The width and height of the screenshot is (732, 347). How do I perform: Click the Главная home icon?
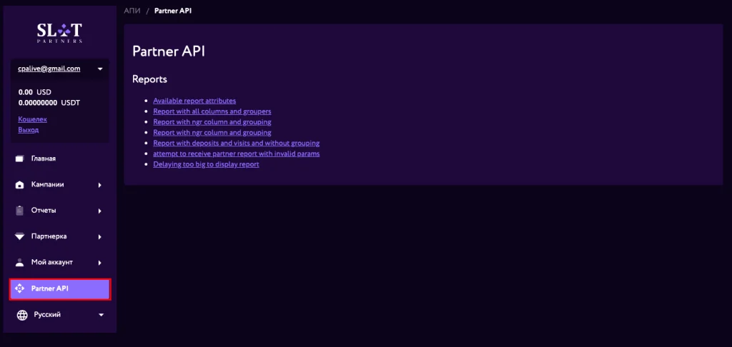click(x=19, y=159)
